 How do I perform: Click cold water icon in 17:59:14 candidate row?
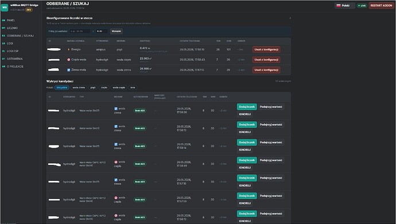click(116, 144)
